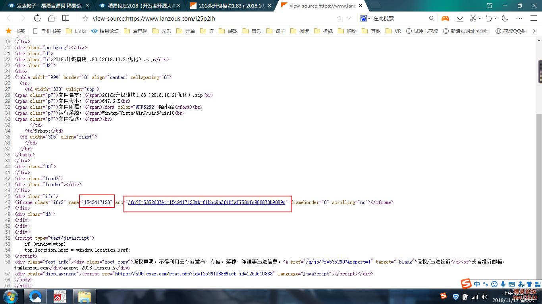This screenshot has height=304, width=542.
Task: Open the 精易论坛 bookmark
Action: click(105, 31)
